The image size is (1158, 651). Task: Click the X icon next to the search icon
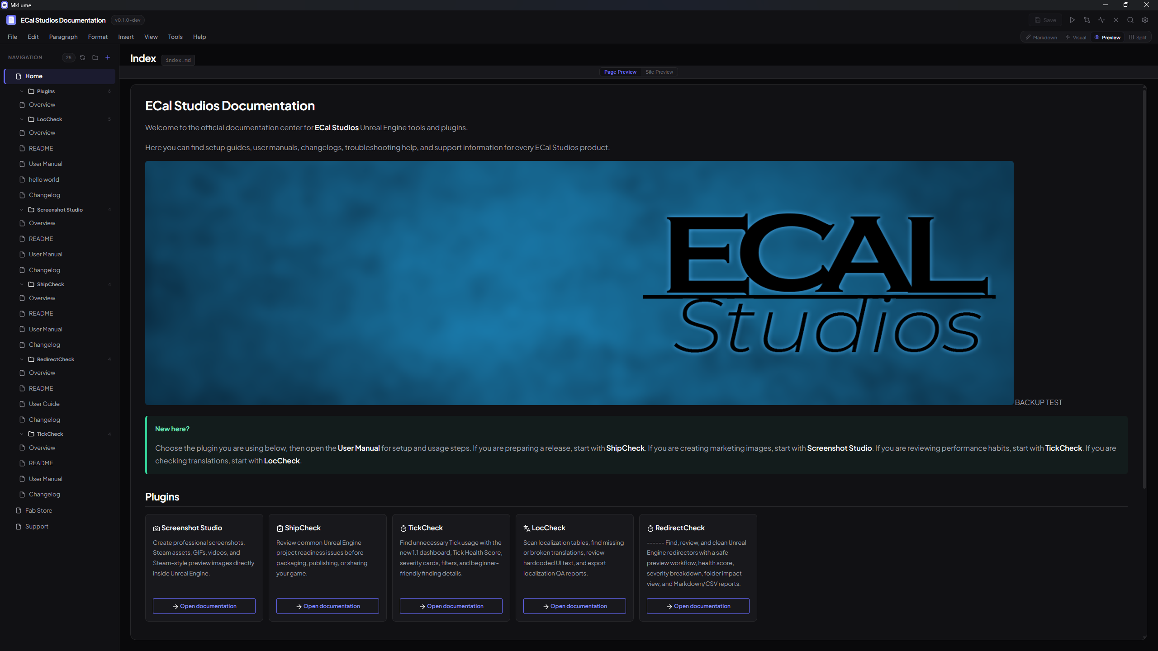[x=1116, y=20]
